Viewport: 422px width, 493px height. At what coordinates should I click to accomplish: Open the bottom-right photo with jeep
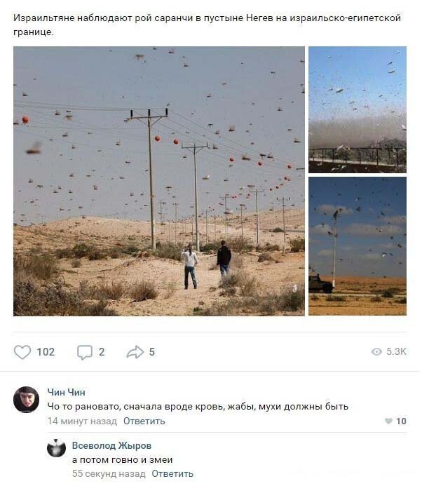(358, 247)
